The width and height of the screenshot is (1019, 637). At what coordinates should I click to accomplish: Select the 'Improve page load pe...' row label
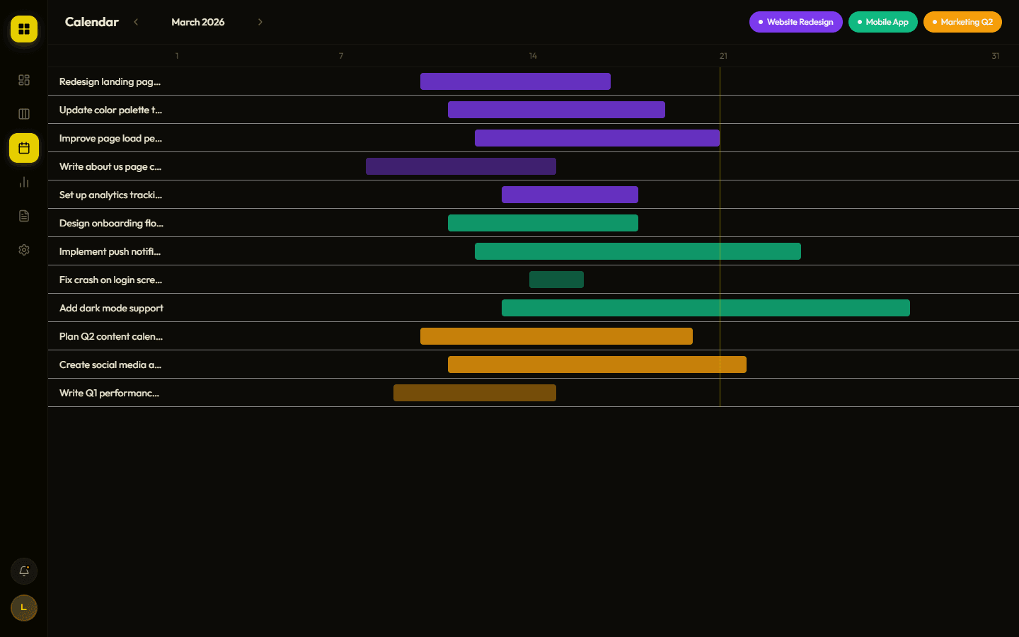point(110,138)
